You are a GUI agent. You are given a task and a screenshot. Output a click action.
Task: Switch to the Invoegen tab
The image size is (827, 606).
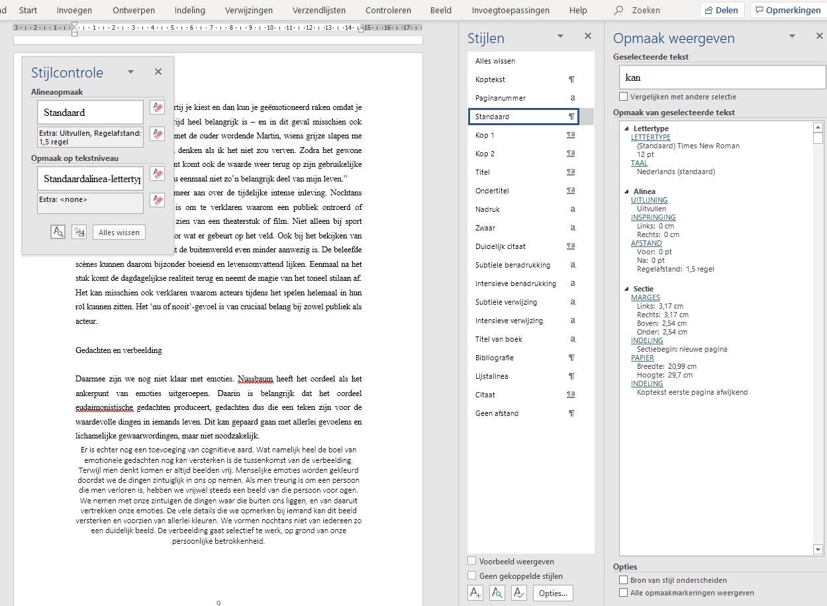74,11
